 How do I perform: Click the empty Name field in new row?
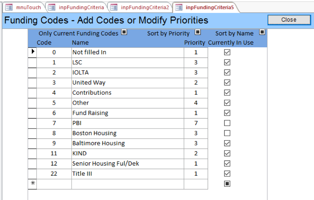(x=127, y=184)
